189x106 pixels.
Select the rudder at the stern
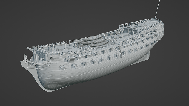point(148,55)
